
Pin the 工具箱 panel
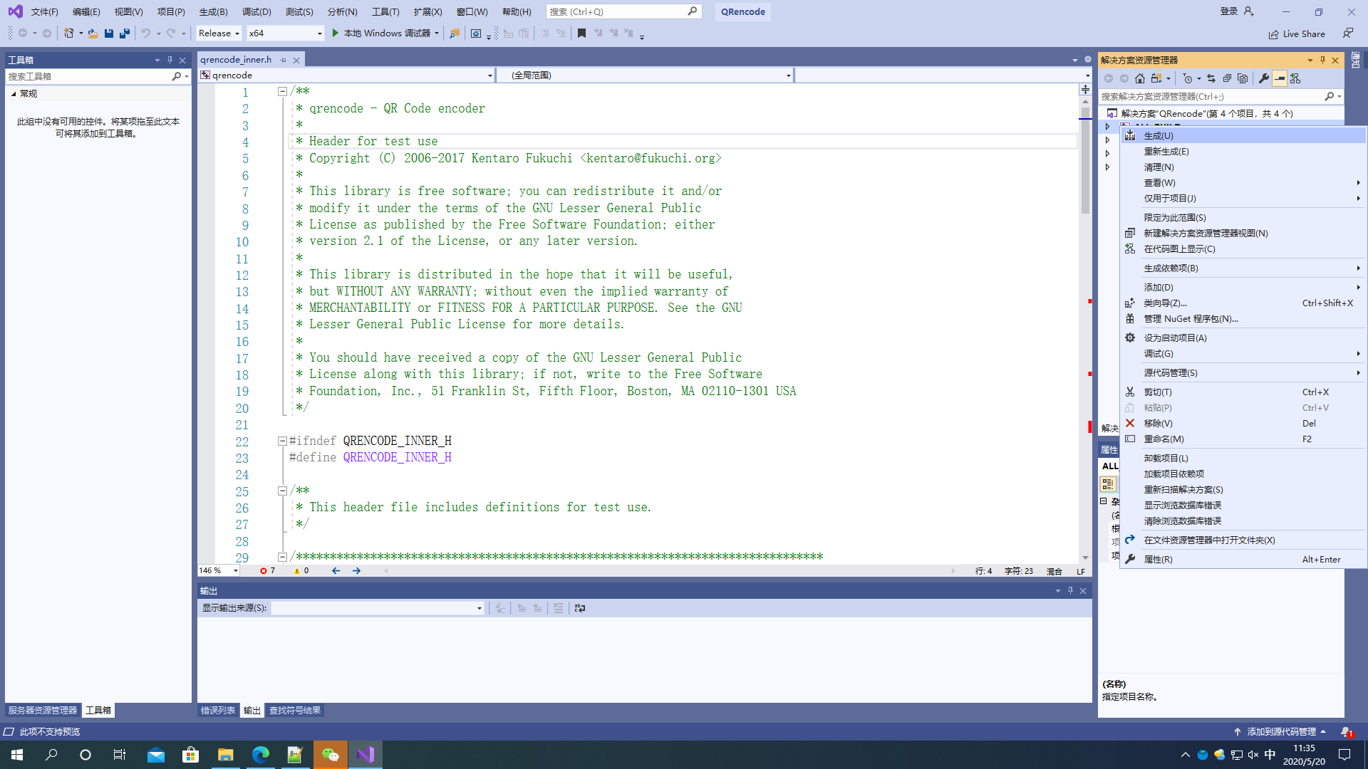click(169, 60)
